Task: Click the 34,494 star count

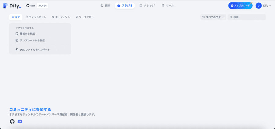Action: click(42, 5)
